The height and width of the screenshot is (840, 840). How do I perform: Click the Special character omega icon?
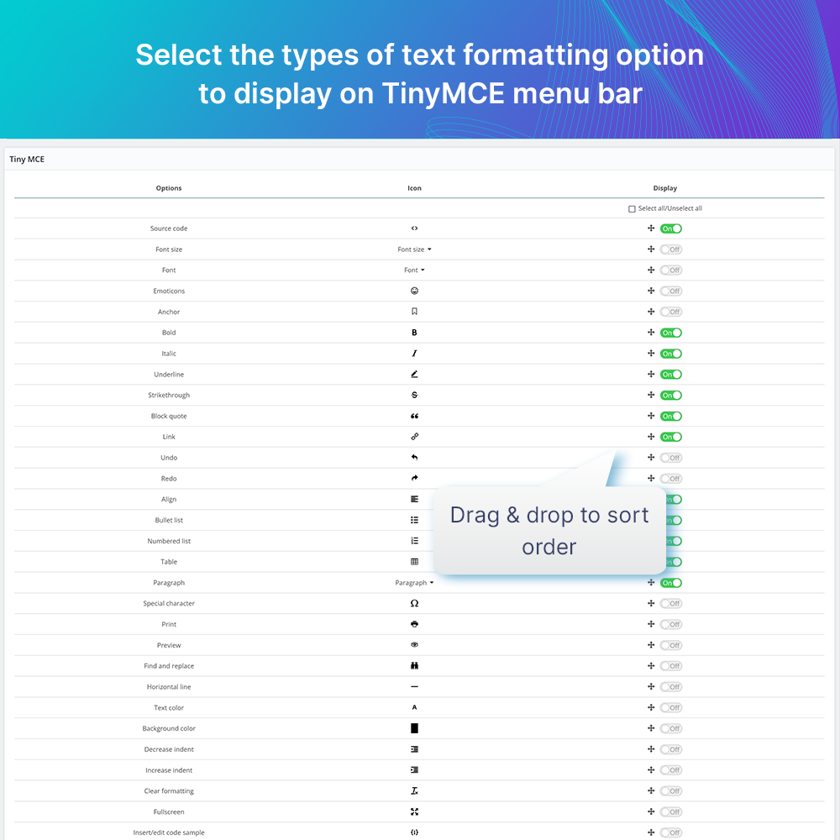tap(414, 603)
